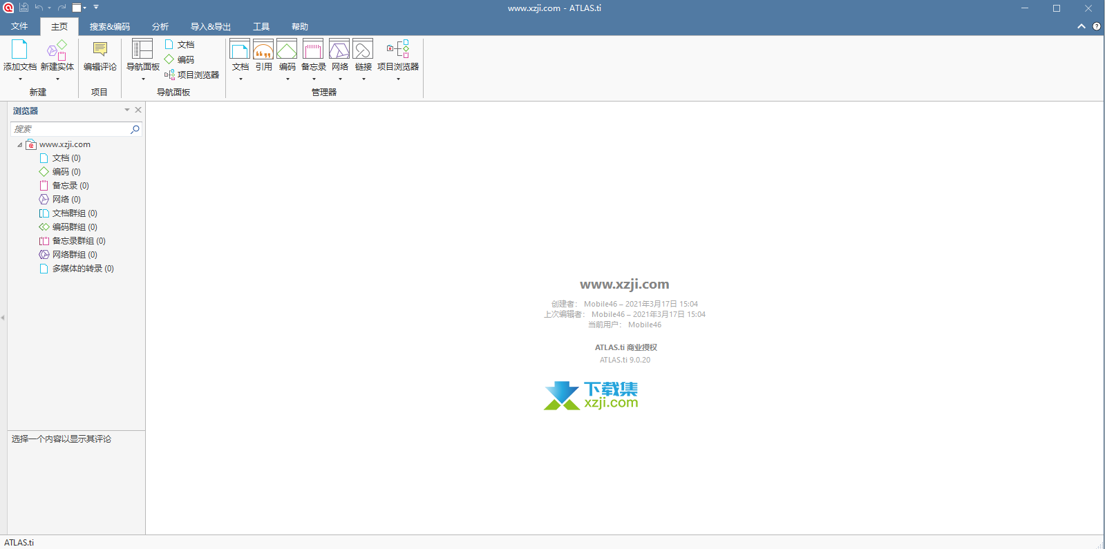Select the 文档群组 (0) tree item
Screen dimensions: 1105x549
[x=68, y=213]
